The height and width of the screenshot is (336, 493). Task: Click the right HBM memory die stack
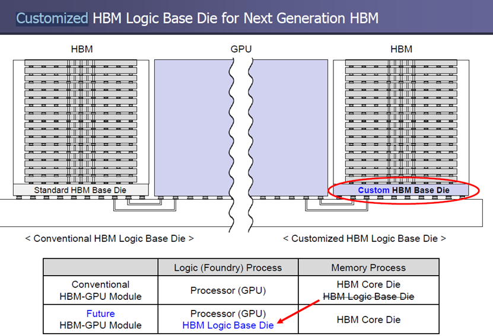tap(401, 121)
